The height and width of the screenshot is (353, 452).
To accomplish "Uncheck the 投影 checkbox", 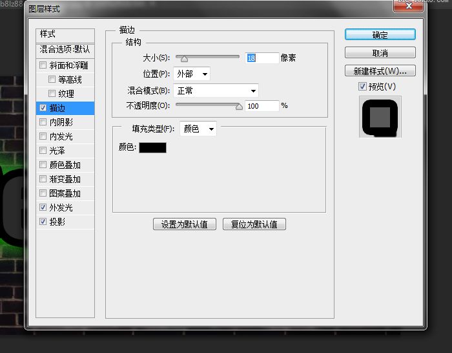I will [x=43, y=221].
